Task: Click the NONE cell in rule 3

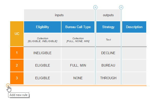Action: click(78, 78)
